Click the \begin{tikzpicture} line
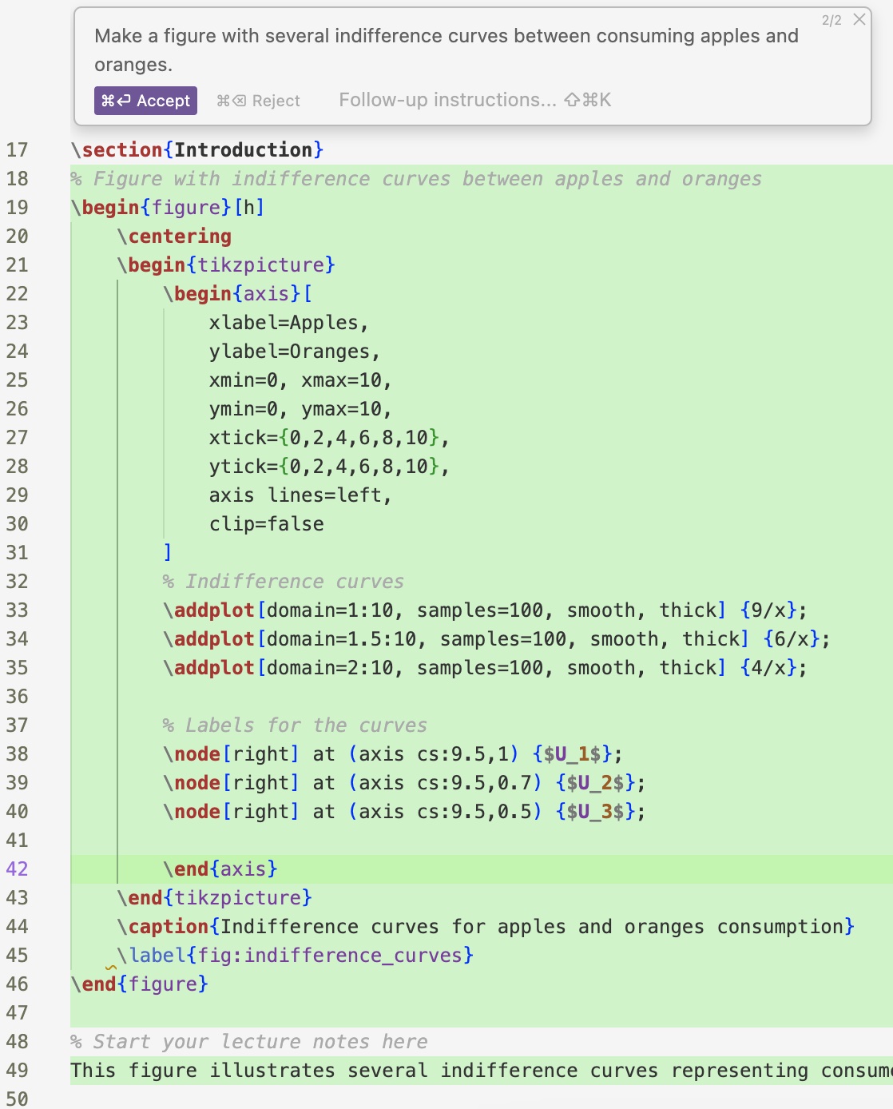The image size is (893, 1109). (226, 264)
